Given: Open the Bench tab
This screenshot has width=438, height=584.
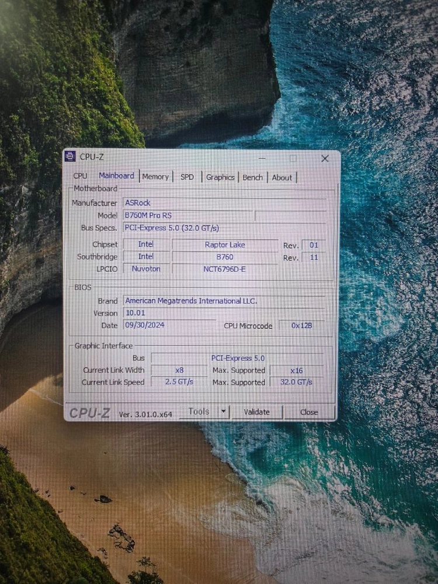Looking at the screenshot, I should 252,178.
